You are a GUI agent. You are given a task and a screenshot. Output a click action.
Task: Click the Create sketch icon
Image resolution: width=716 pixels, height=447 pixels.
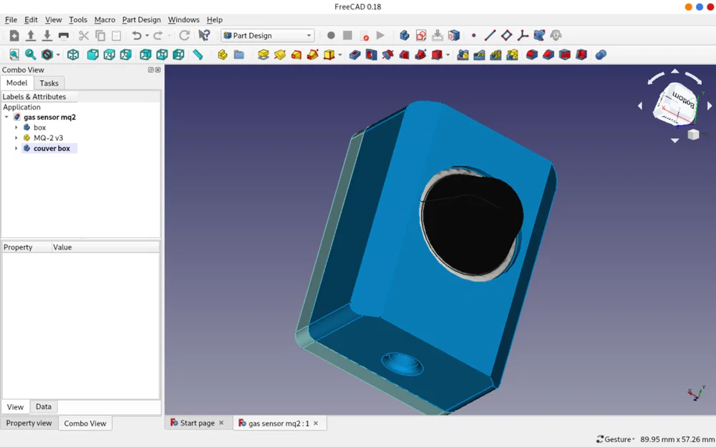420,36
